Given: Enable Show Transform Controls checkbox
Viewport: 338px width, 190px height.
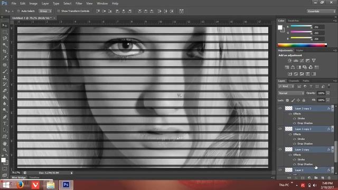Looking at the screenshot, I should tap(59, 11).
